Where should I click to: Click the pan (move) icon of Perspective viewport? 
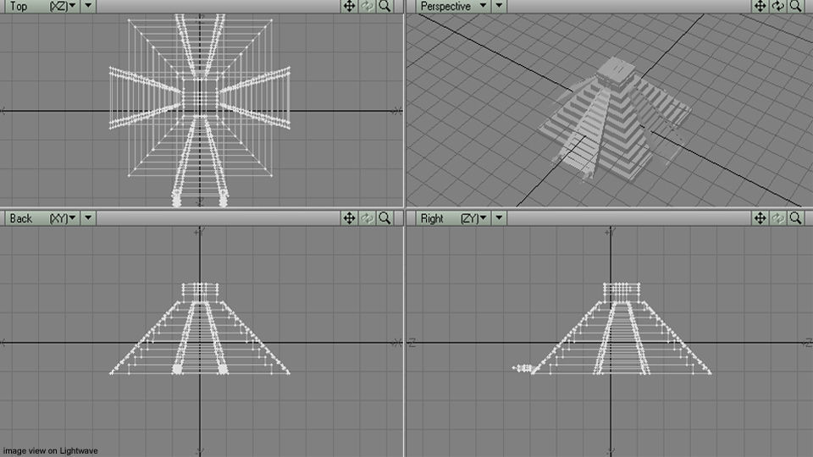tap(760, 6)
